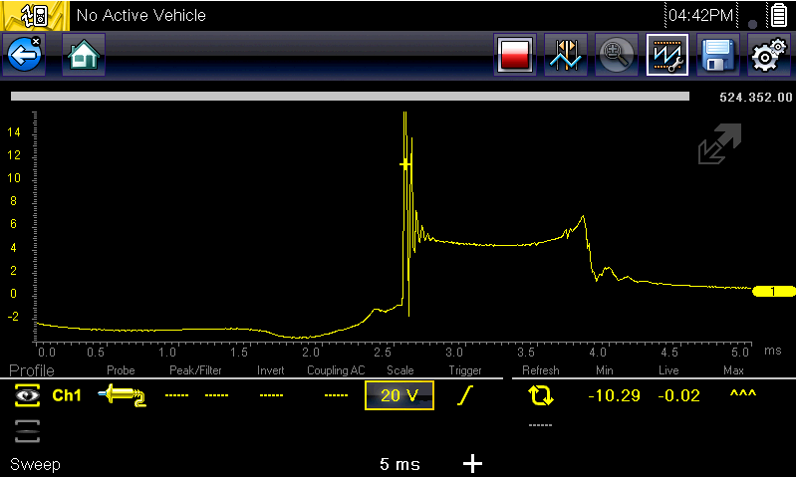This screenshot has width=797, height=477.
Task: Click the Trigger column header
Action: [465, 370]
